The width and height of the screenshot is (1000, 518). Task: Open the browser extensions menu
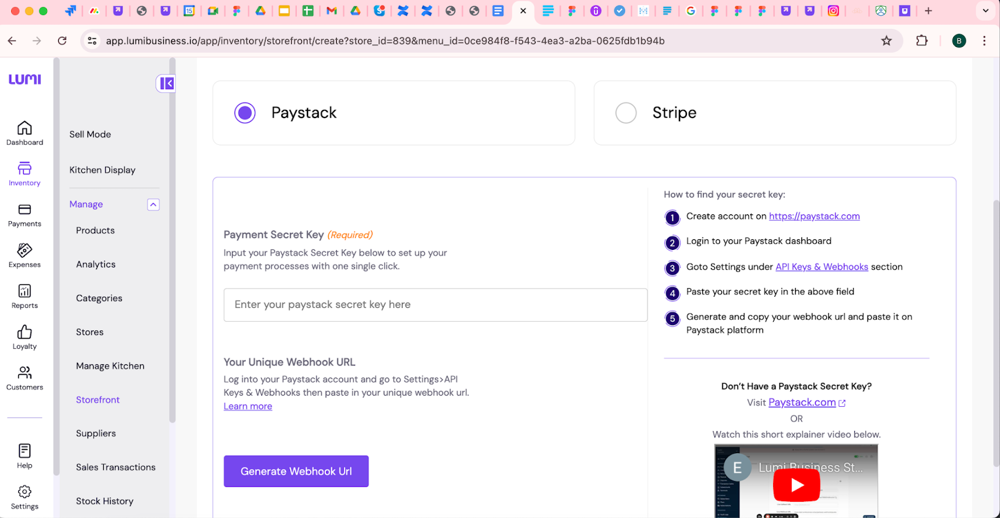(x=922, y=41)
